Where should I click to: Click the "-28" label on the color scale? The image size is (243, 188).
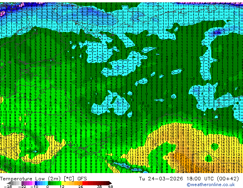8,186
